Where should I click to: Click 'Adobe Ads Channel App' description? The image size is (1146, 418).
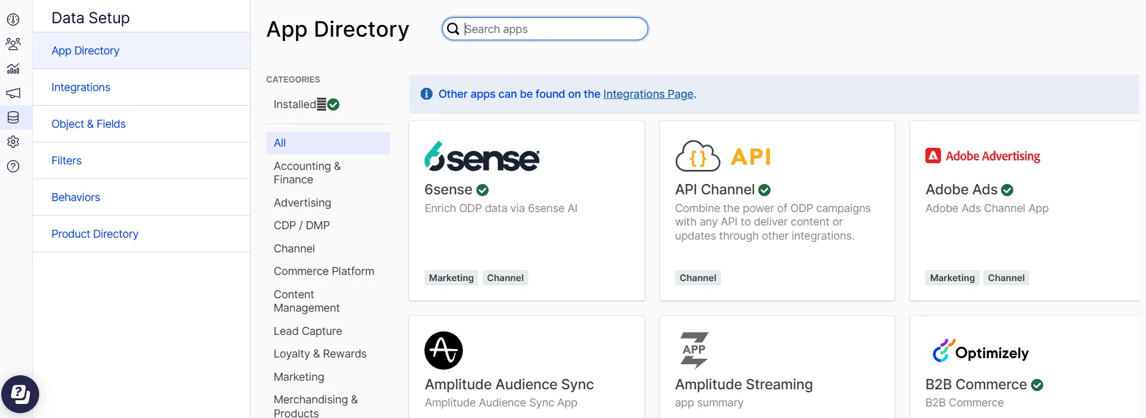987,208
